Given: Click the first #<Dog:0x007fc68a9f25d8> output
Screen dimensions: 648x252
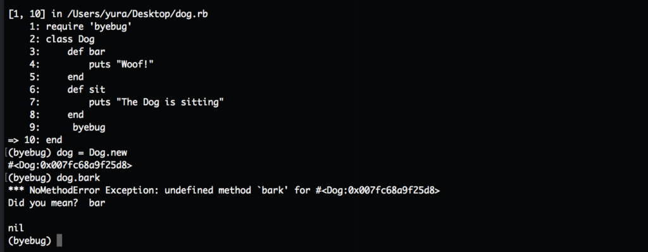Looking at the screenshot, I should pos(70,165).
